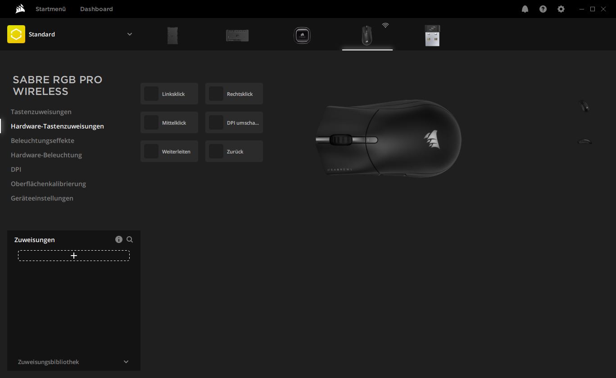Open the help question mark icon
This screenshot has width=616, height=378.
click(543, 9)
